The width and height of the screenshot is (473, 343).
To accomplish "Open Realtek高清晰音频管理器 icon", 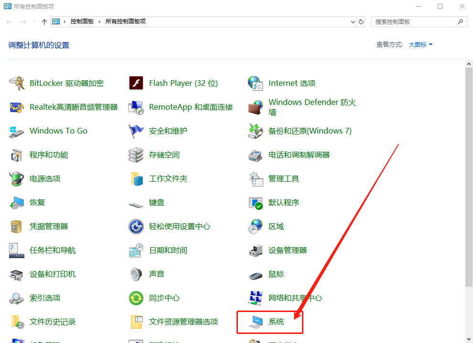I will click(17, 107).
